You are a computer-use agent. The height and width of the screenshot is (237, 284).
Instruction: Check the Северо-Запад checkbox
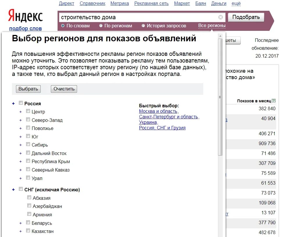click(28, 120)
